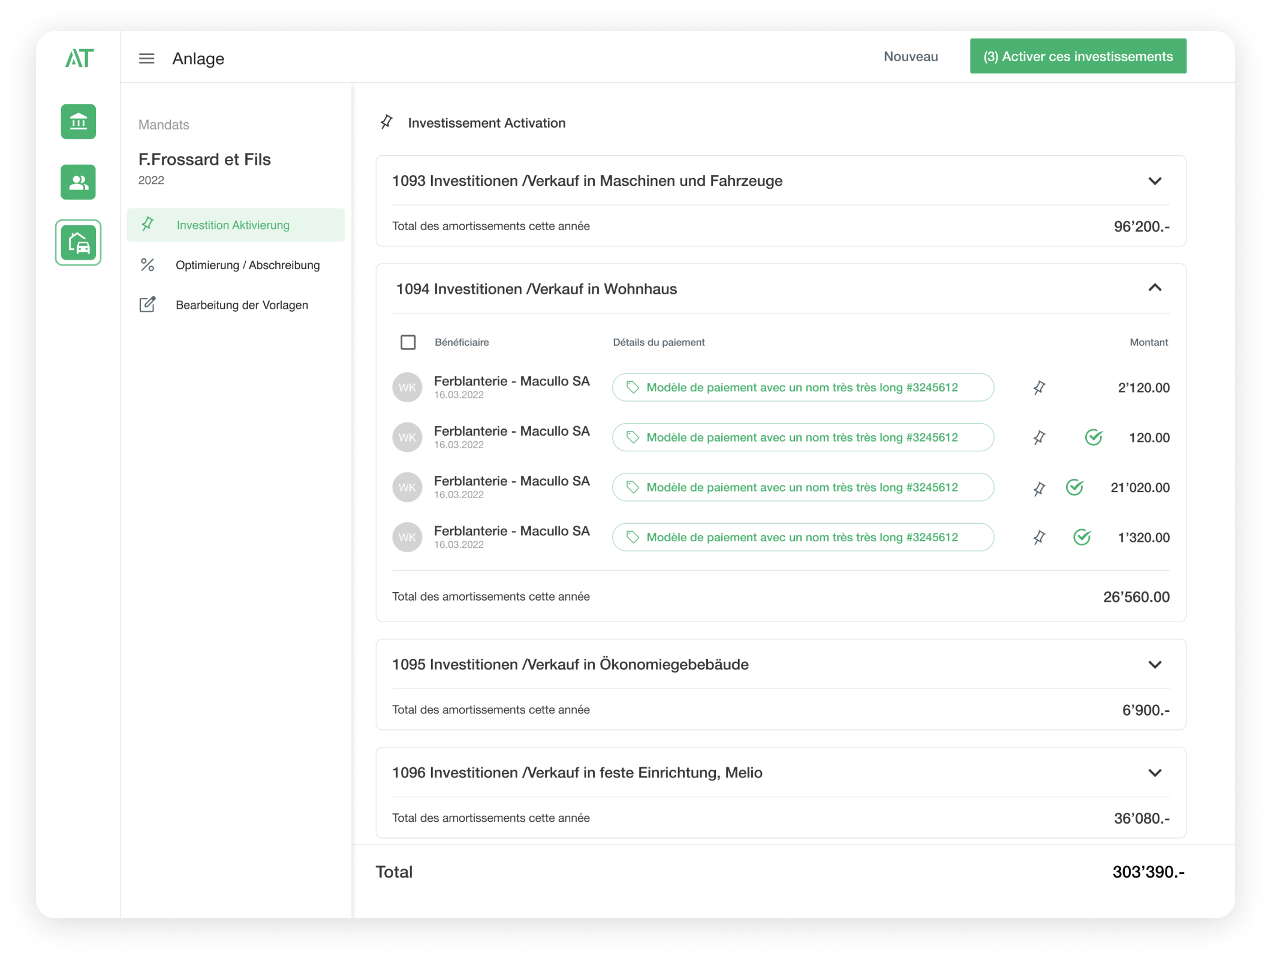Viewport: 1271px width, 959px height.
Task: Click Activer ces investissements button
Action: tap(1078, 56)
